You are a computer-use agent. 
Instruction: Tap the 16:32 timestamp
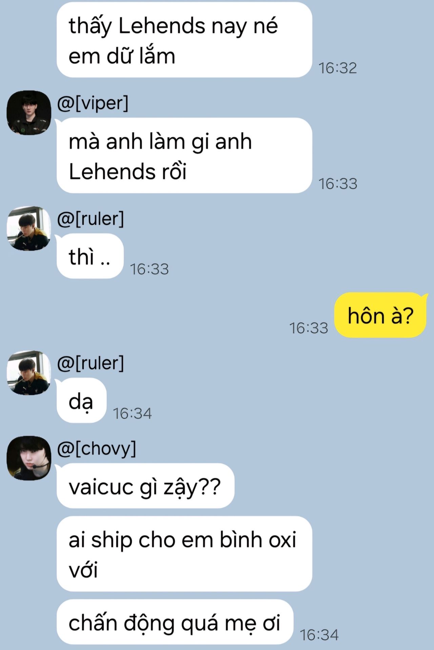pyautogui.click(x=338, y=68)
